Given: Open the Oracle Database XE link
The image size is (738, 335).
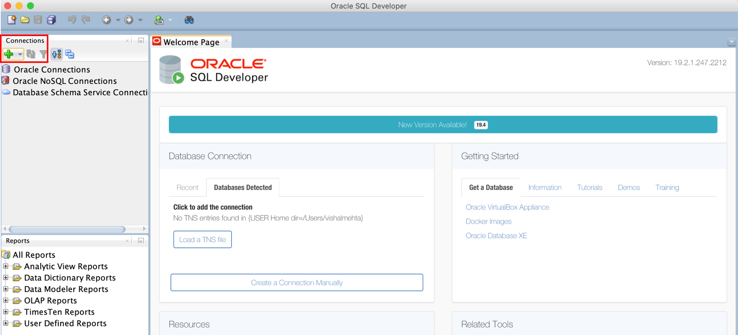Looking at the screenshot, I should coord(497,236).
